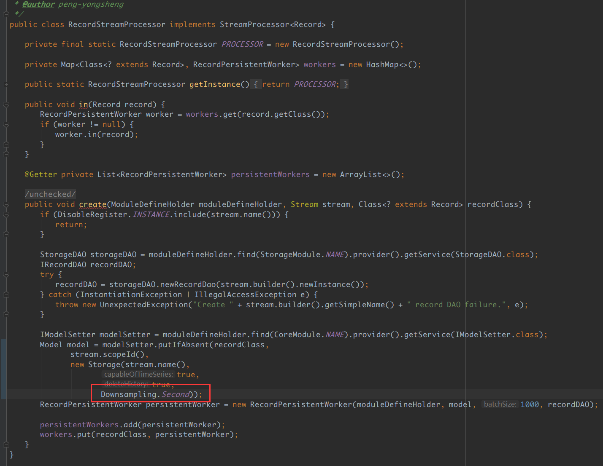Click the author name 'peng-yongsheng'
This screenshot has height=466, width=603.
tap(91, 4)
